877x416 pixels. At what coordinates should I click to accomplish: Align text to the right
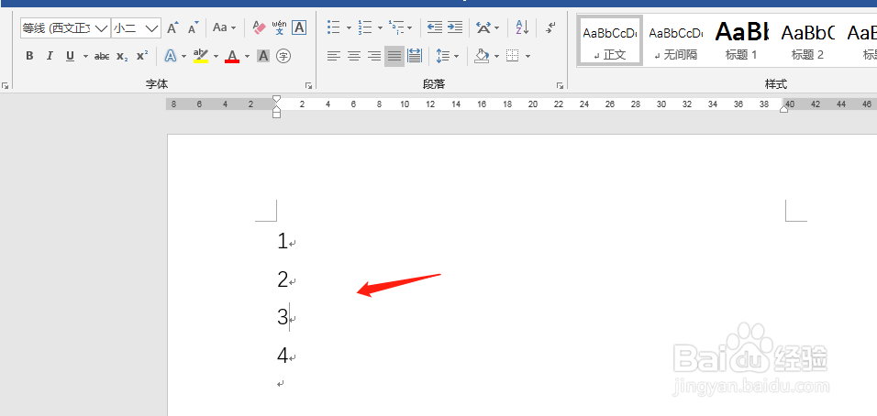374,56
